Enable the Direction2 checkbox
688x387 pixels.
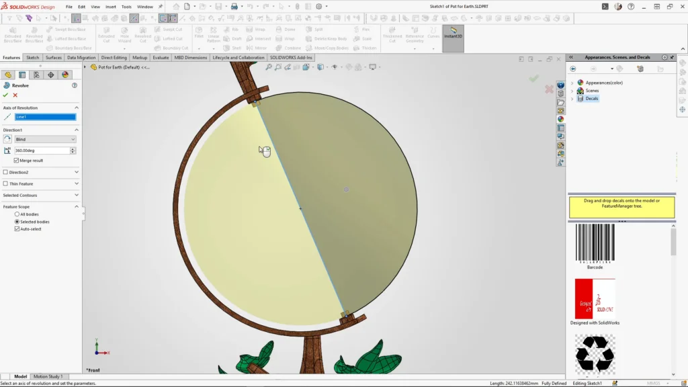tap(5, 173)
